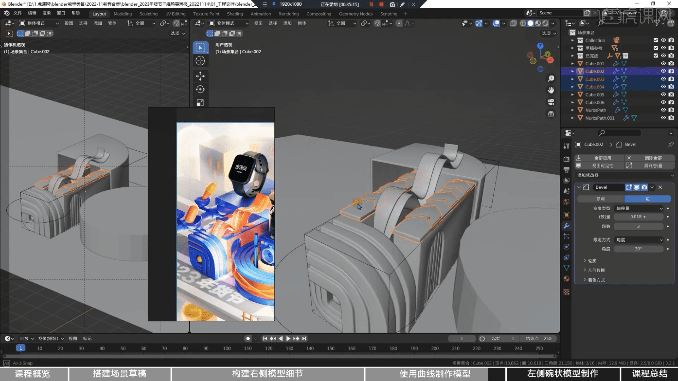Toggle X-ray mode in right viewport

pyautogui.click(x=513, y=23)
